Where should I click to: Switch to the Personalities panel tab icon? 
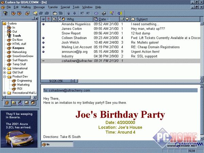pos(33,103)
